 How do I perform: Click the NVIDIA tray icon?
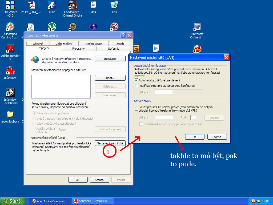(x=258, y=201)
